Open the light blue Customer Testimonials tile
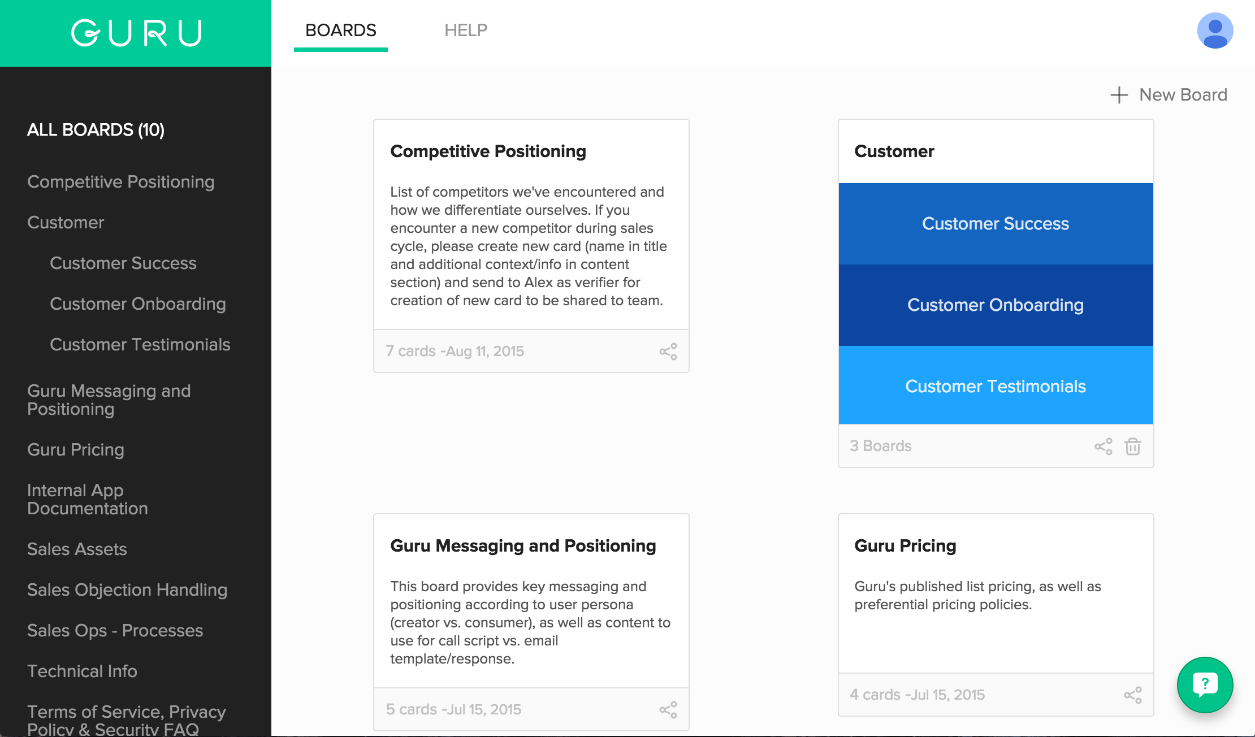 996,385
